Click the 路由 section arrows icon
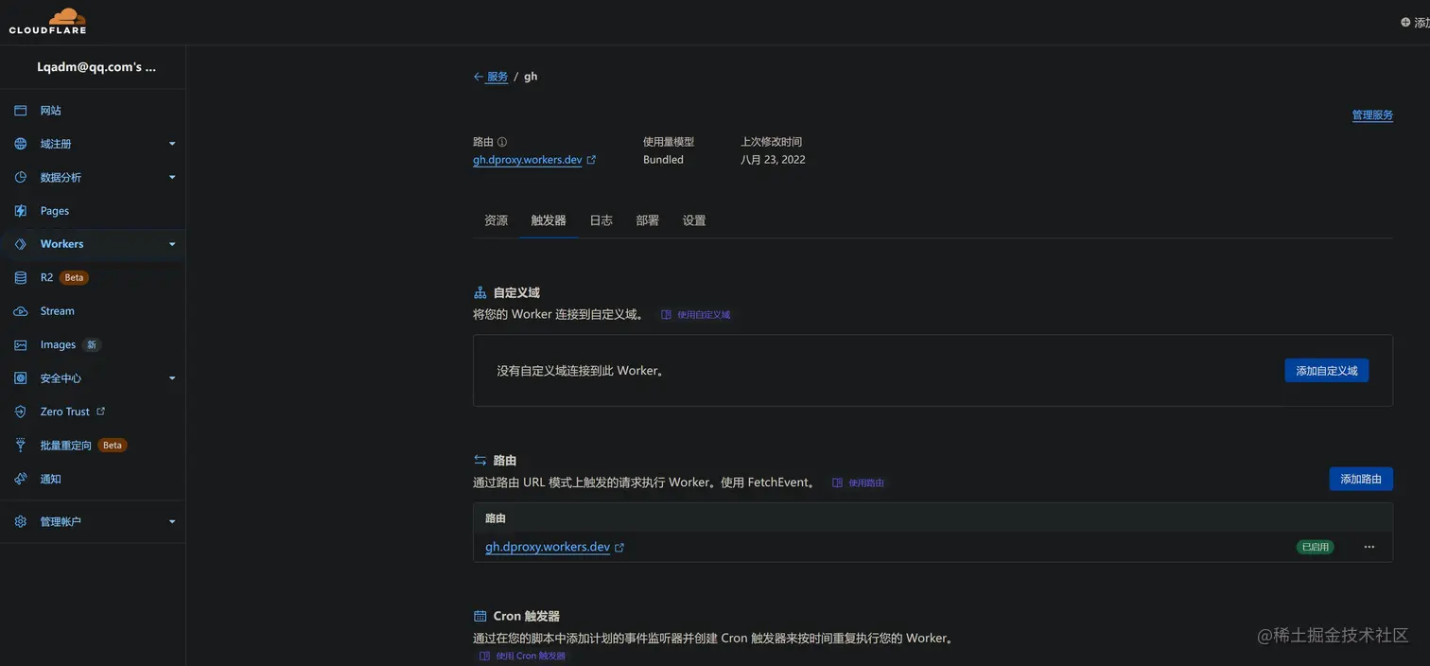1430x666 pixels. tap(480, 461)
